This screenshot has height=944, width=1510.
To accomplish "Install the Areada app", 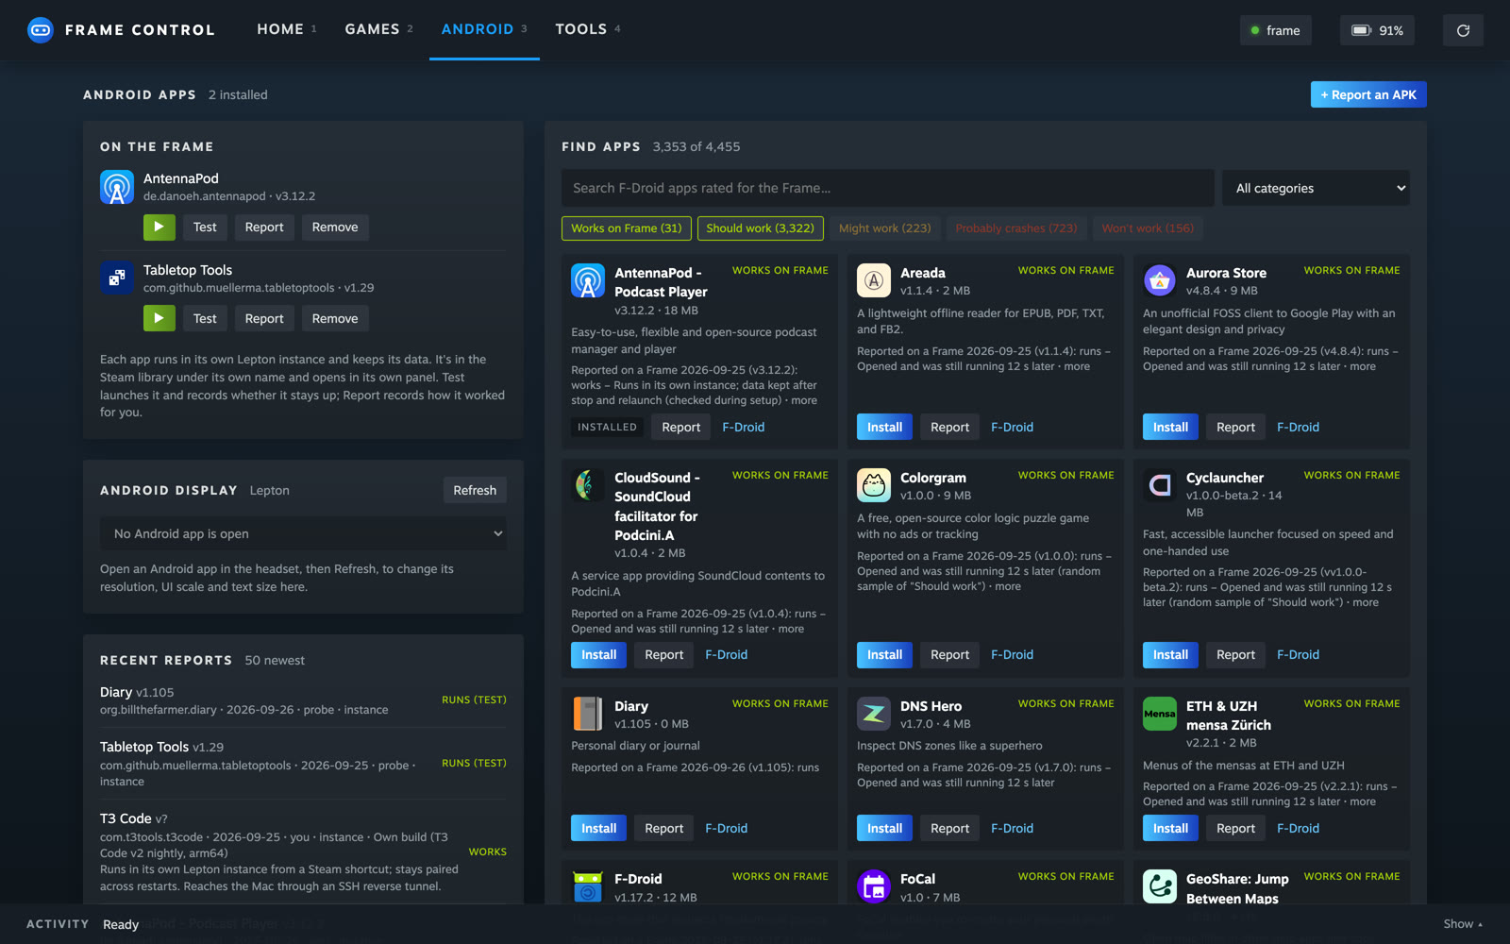I will point(884,427).
